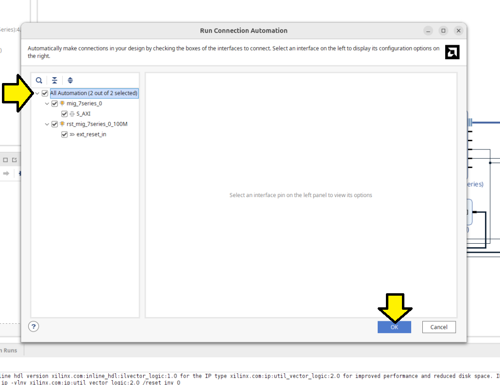
Task: Click the rst_mig_7series_0_100M IP icon
Action: click(x=62, y=124)
